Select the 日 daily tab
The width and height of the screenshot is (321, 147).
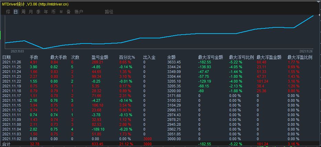pos(16,12)
